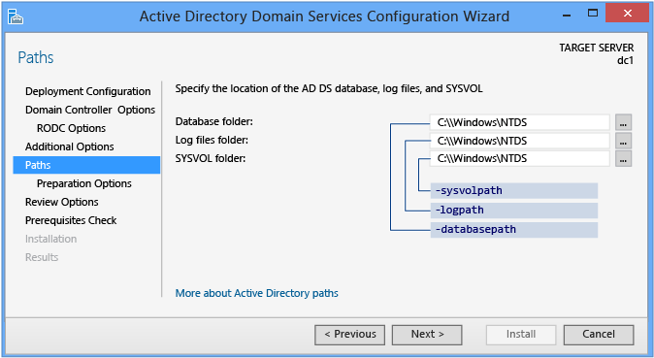Click the Paths page heading
654x358 pixels.
36,57
